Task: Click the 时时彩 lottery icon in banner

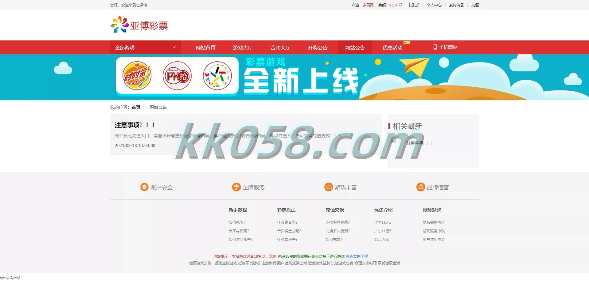Action: pos(137,76)
